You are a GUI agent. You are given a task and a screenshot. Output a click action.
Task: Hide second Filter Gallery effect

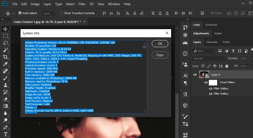tap(211, 94)
